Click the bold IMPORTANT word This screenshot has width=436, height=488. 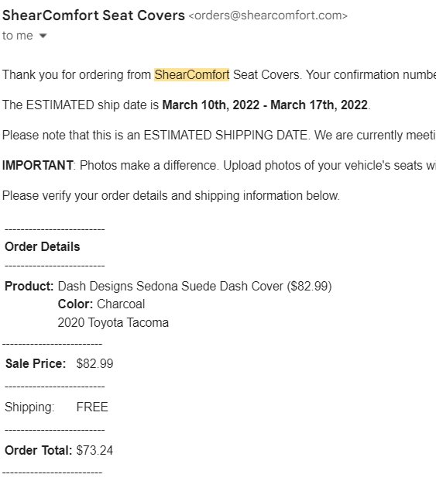click(x=38, y=165)
